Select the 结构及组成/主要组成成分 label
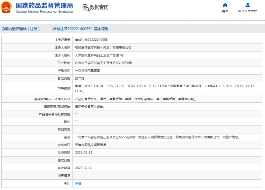The height and width of the screenshot is (190, 265). point(52,99)
